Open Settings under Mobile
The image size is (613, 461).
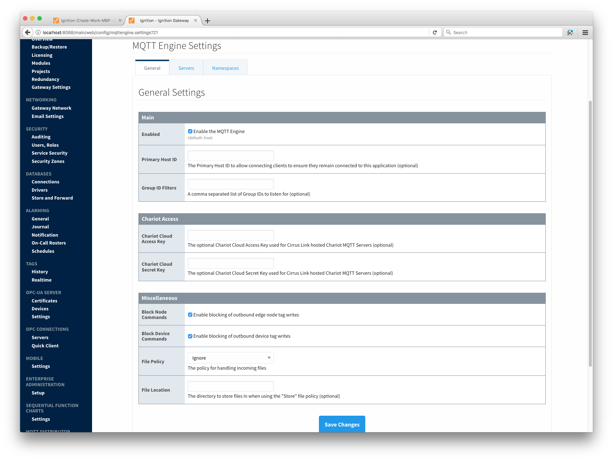[x=41, y=366]
